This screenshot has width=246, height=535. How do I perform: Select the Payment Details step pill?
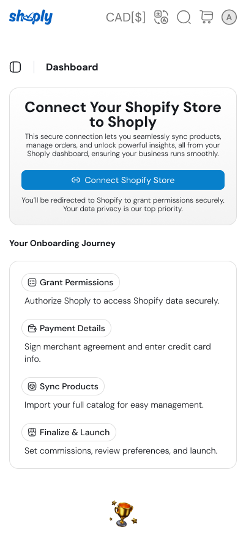coord(66,328)
